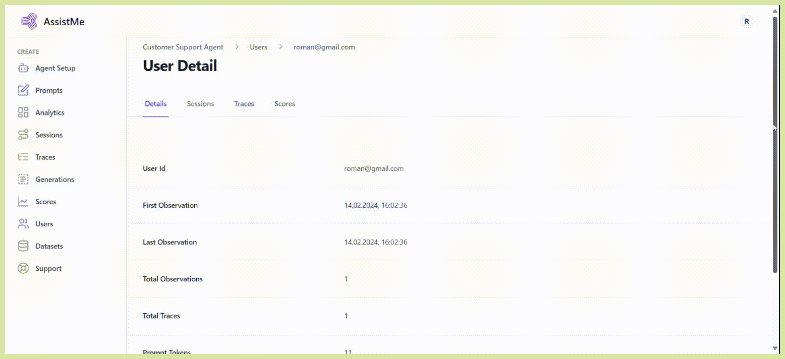Click the AssistMe logo icon
785x359 pixels.
pos(29,22)
